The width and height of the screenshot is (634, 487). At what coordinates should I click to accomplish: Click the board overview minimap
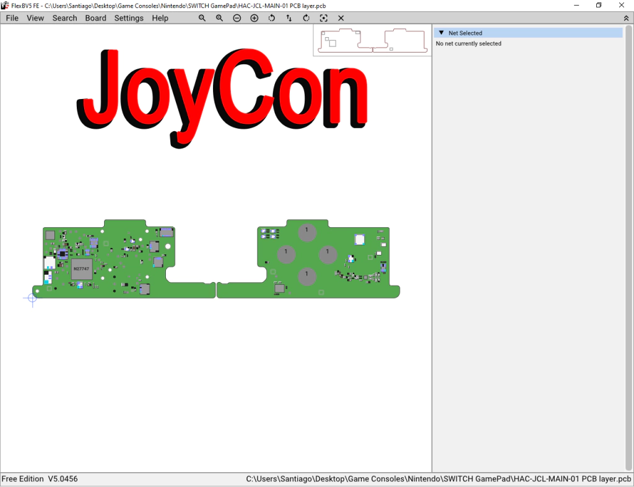[372, 40]
